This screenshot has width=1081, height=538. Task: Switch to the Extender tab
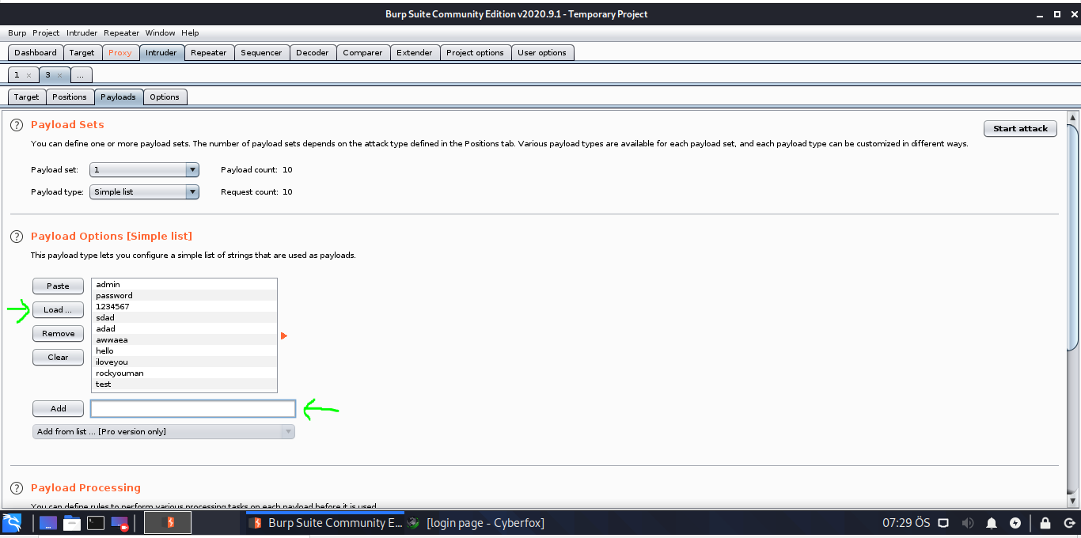415,53
